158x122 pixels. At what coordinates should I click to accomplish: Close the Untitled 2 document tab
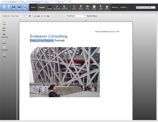pos(46,2)
